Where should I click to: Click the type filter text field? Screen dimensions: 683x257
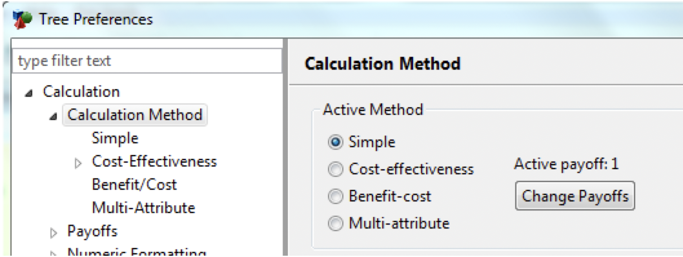[148, 61]
